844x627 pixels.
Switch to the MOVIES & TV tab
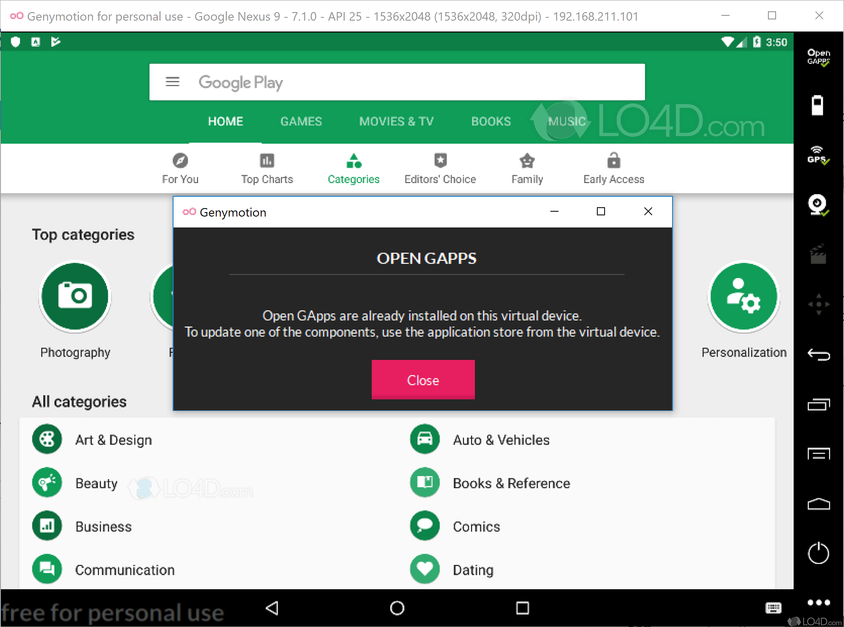coord(396,121)
